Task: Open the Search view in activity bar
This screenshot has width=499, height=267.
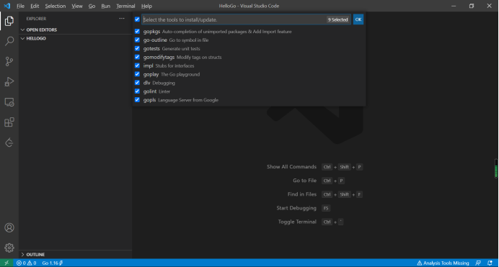Action: pyautogui.click(x=9, y=41)
